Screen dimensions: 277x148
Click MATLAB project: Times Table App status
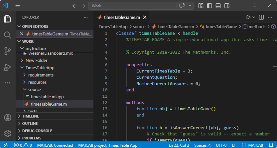pos(108,145)
